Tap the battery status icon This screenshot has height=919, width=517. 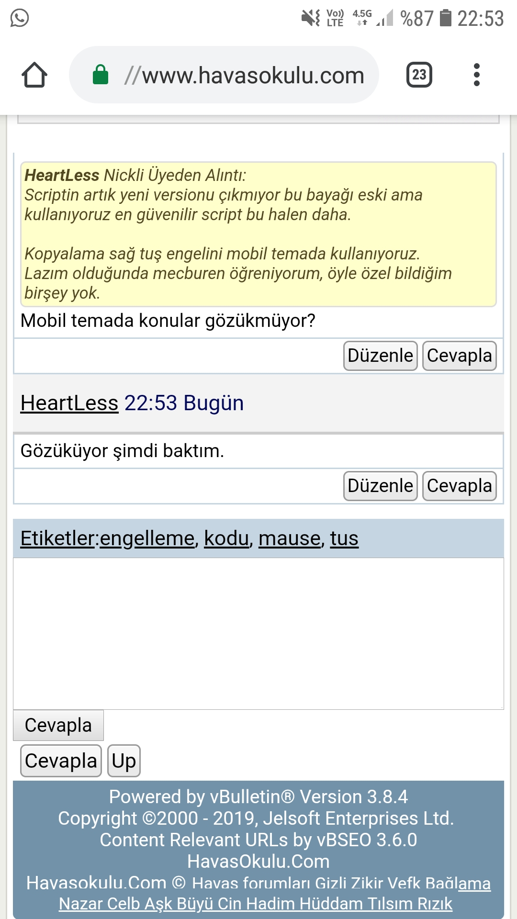click(x=445, y=18)
